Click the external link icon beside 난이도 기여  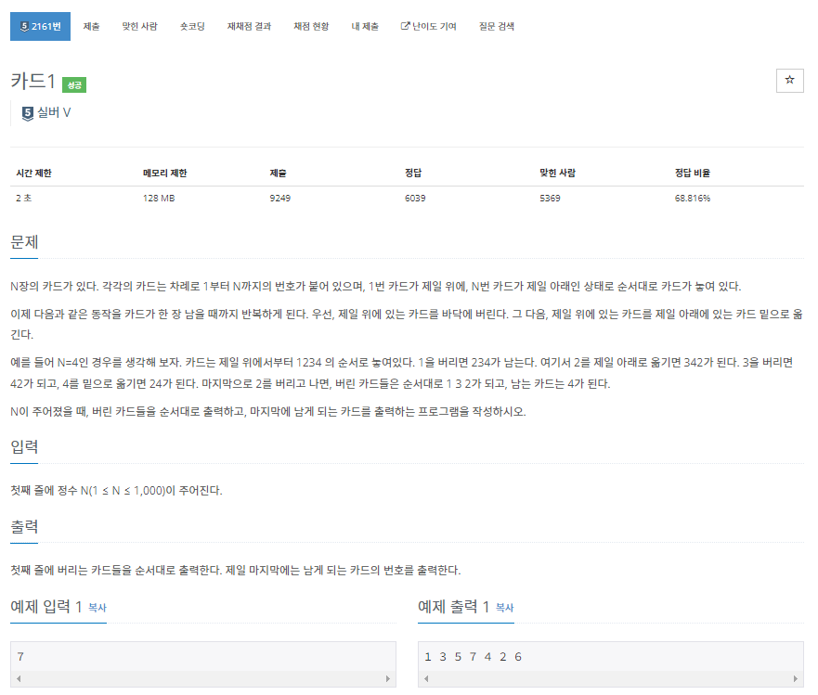click(x=405, y=26)
